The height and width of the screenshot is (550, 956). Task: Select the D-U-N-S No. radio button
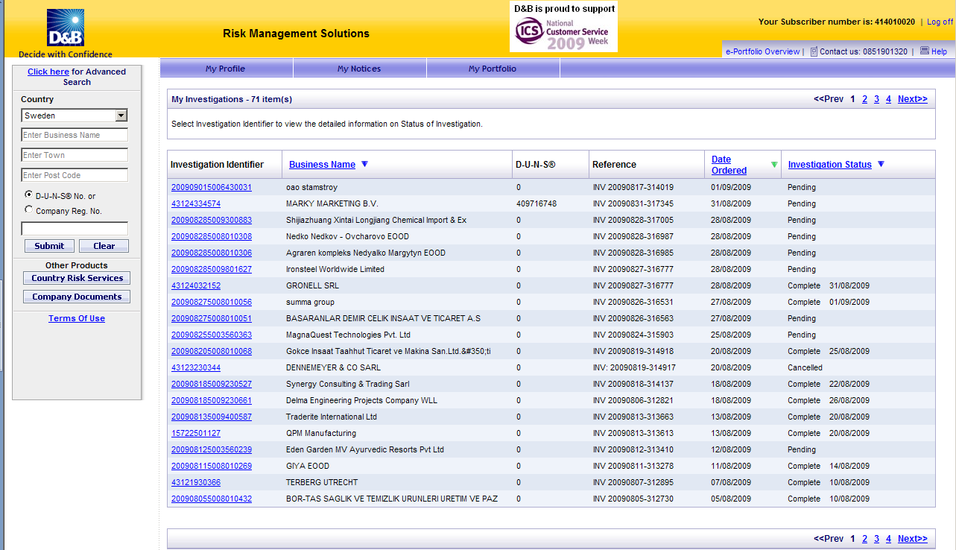pyautogui.click(x=29, y=194)
